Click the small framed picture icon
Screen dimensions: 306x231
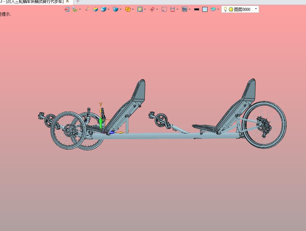(164, 10)
